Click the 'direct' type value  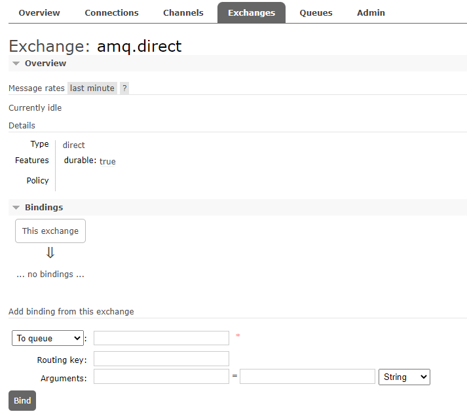click(x=73, y=145)
